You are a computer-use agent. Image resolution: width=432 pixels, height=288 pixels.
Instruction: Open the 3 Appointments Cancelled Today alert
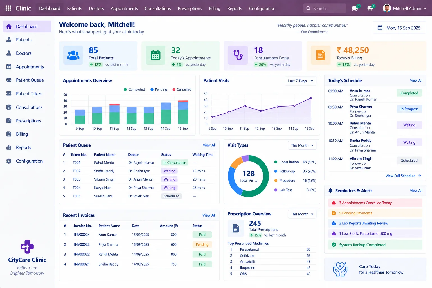tap(375, 203)
